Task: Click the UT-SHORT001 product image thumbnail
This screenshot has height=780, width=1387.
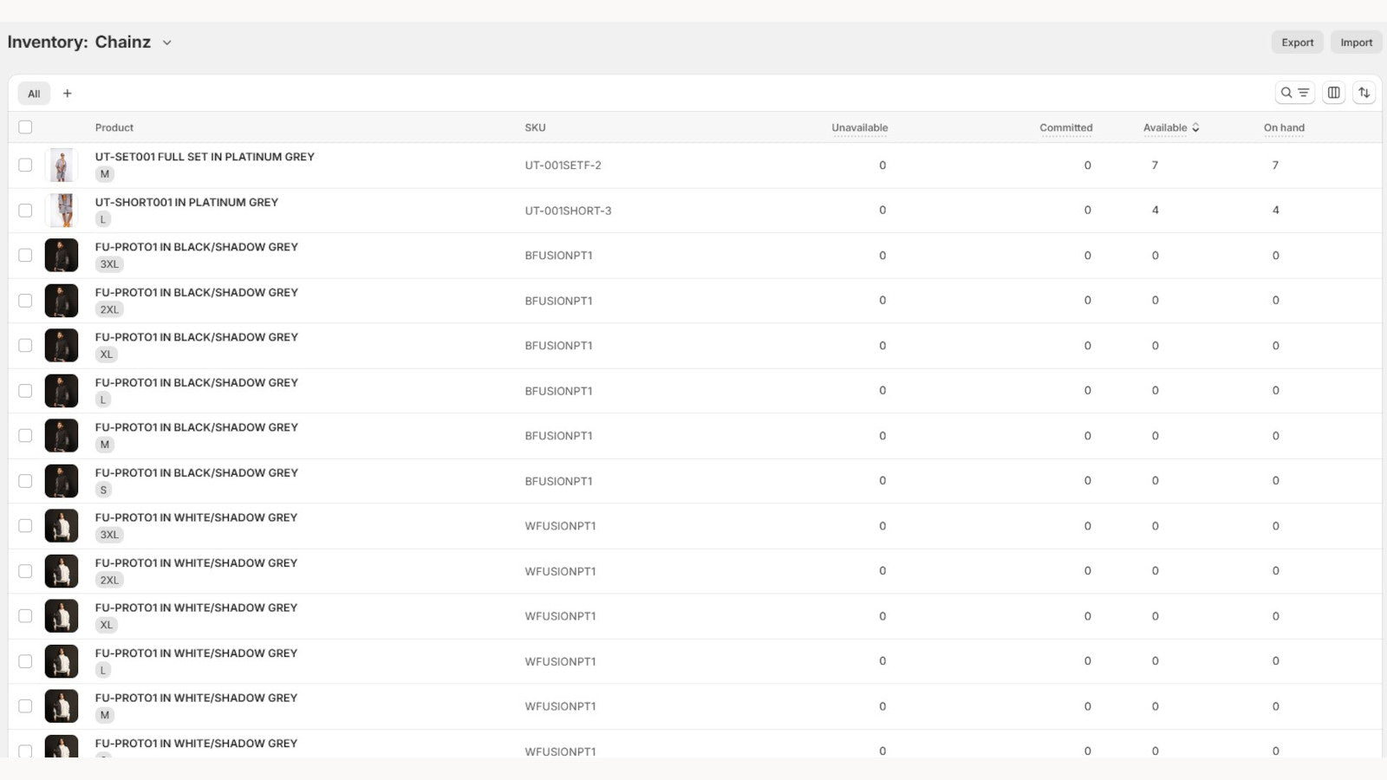Action: click(x=61, y=210)
